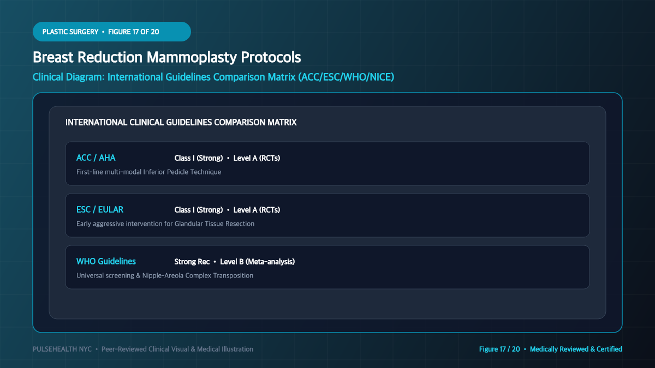Click the Strong Rec Level B Meta-analysis rating
This screenshot has height=368, width=655.
[x=235, y=262]
